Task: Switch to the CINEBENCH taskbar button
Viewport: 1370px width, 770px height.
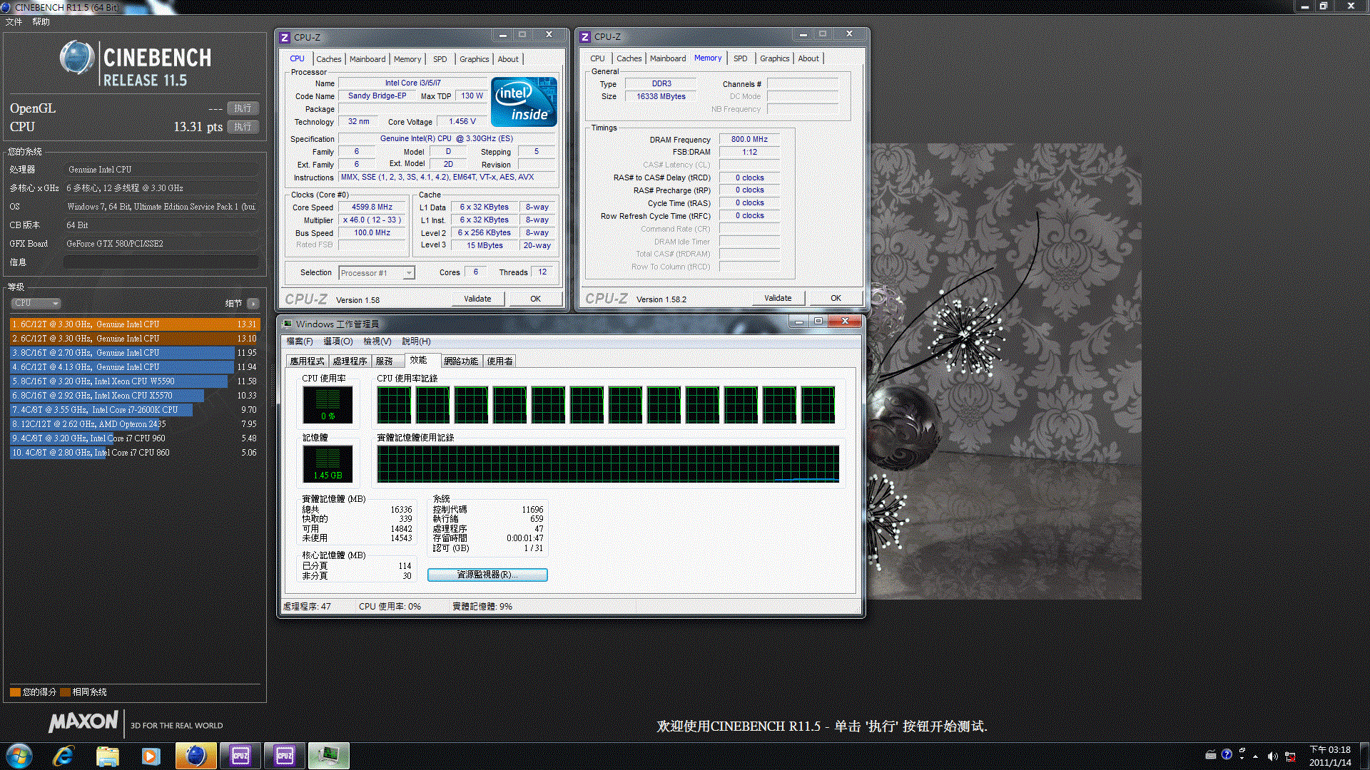Action: [x=196, y=756]
